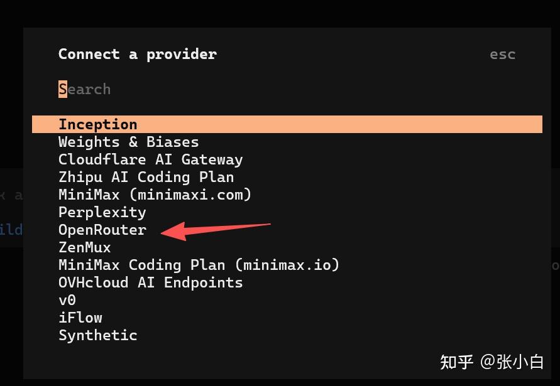Click the @张小白 author name
Image resolution: width=560 pixels, height=386 pixels.
[512, 362]
